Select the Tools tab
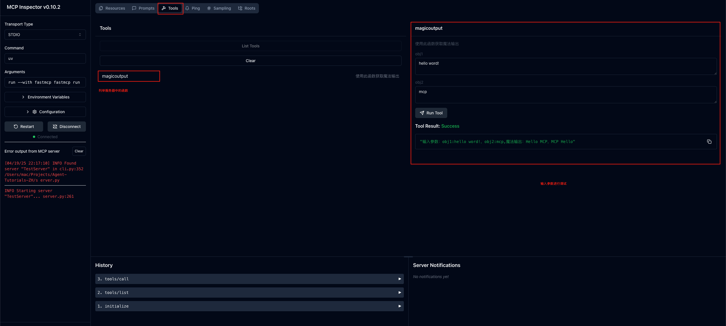The image size is (726, 326). point(170,8)
